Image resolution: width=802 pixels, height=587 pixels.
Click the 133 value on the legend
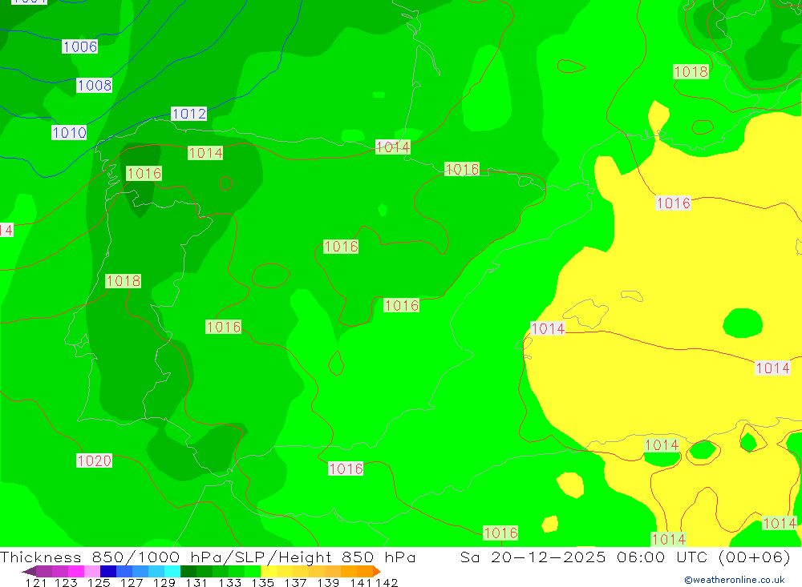click(x=230, y=582)
